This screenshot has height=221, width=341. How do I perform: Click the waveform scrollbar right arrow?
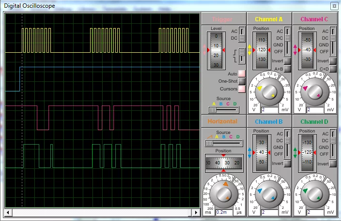coord(196,212)
